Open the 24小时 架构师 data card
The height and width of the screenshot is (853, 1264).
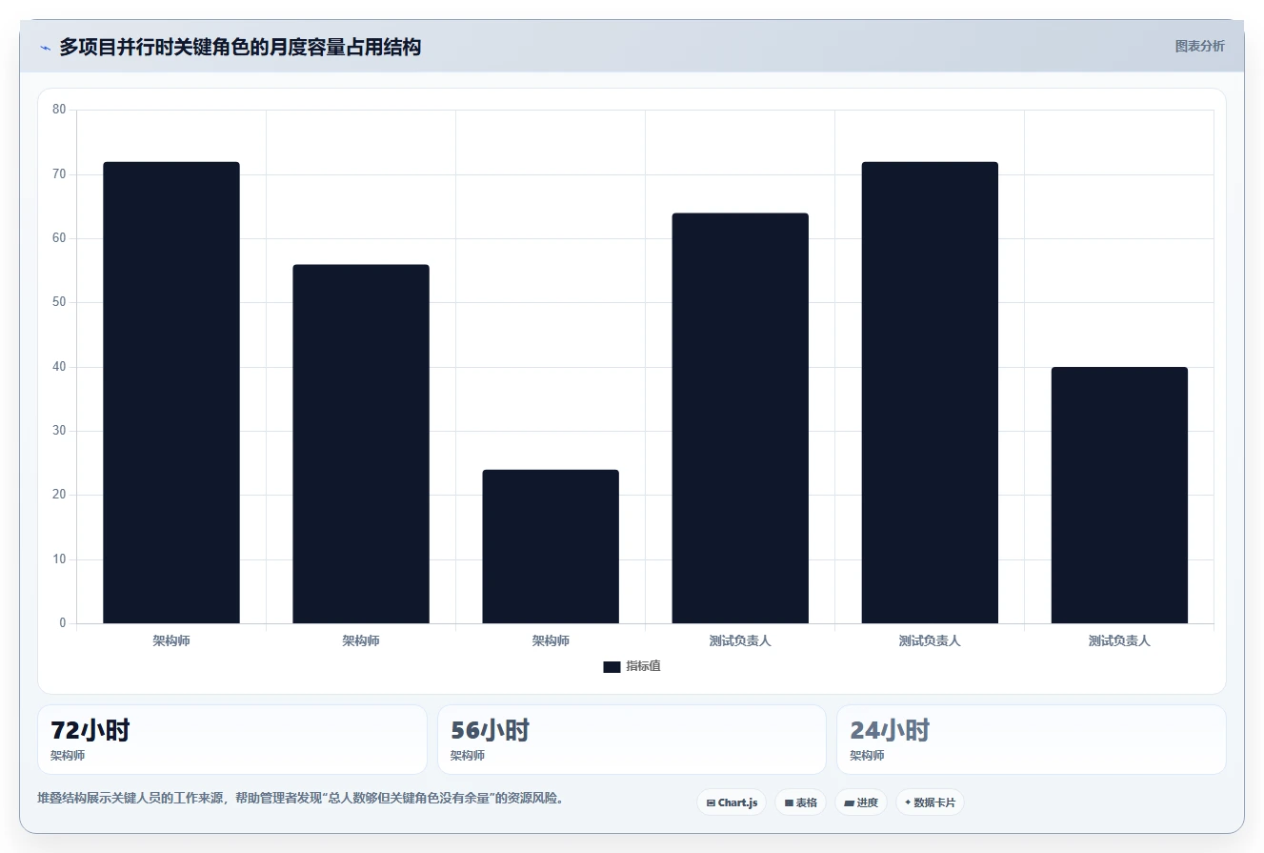pos(1031,740)
